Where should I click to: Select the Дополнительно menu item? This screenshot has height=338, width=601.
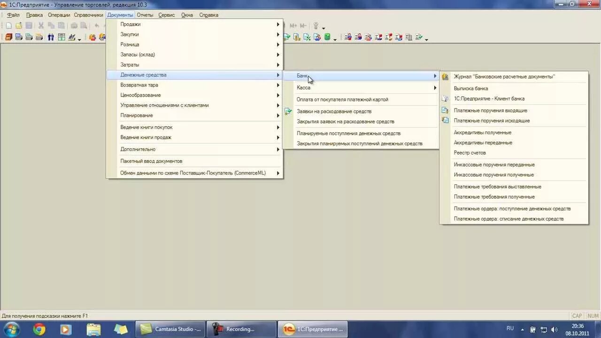pyautogui.click(x=195, y=149)
